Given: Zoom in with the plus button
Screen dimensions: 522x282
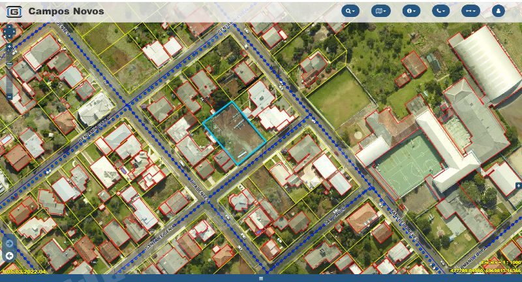Looking at the screenshot, I should (x=9, y=46).
